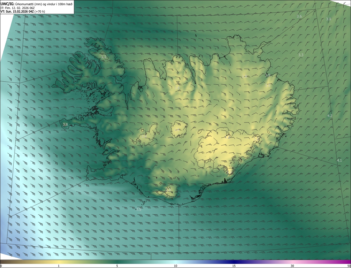351x268 pixels.
Task: Click the 3.2 value label on the Westfjords
Action: click(x=104, y=57)
